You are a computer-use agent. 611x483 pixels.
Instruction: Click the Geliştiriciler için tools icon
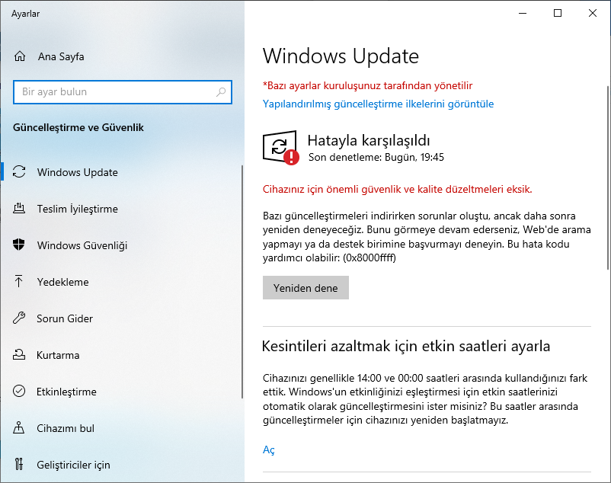coord(19,464)
